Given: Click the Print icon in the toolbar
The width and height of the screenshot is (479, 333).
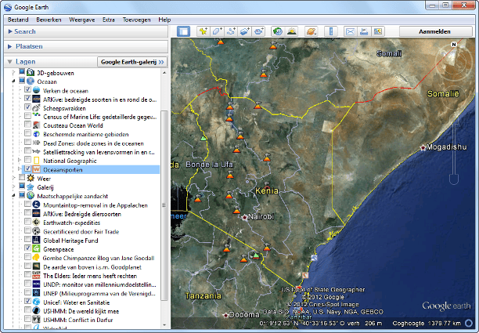Looking at the screenshot, I should 363,31.
